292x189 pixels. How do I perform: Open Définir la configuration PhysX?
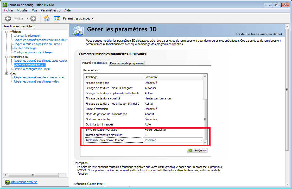(x=32, y=69)
